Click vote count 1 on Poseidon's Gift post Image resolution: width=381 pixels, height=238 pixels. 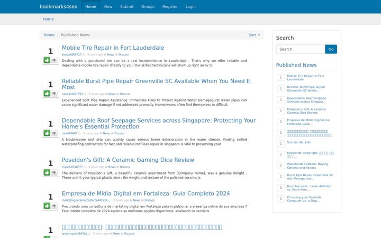pos(50,163)
